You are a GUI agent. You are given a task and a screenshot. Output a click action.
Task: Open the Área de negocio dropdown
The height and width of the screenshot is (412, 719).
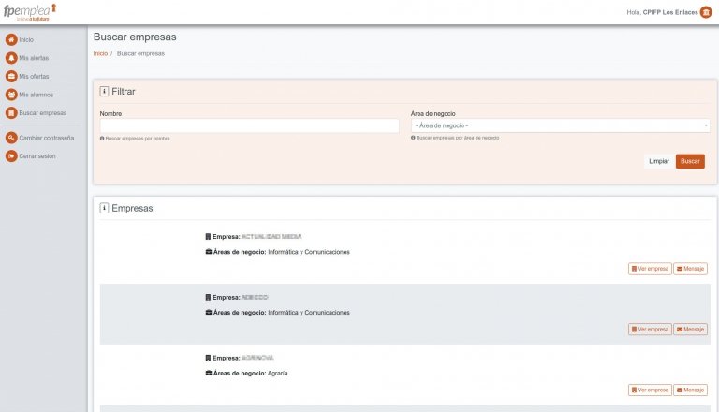pos(560,125)
